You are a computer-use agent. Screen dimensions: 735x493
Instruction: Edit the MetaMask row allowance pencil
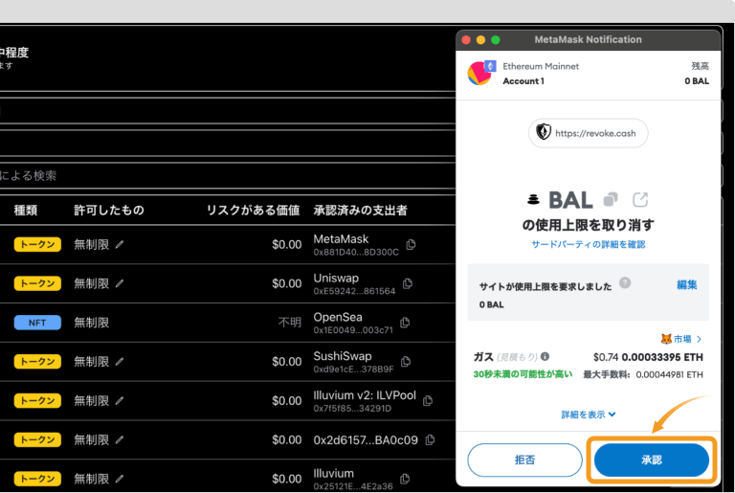point(120,244)
